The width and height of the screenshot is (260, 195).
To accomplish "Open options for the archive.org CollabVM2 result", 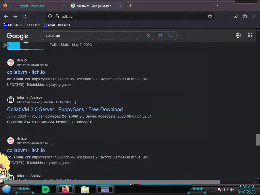I will 75,102.
